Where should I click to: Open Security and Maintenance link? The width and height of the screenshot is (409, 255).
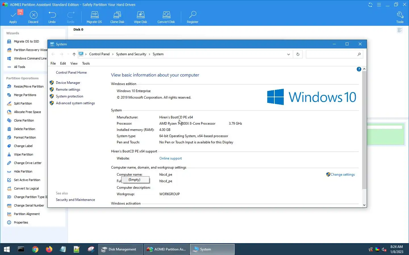pyautogui.click(x=75, y=200)
